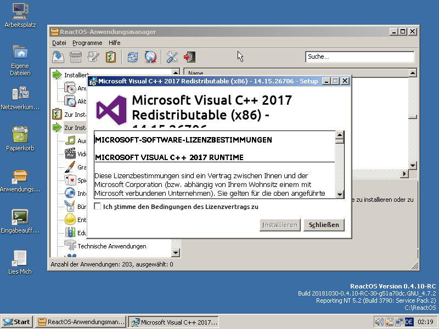Screen dimensions: 439x329
Task: Open the Hilfe menu
Action: [115, 43]
